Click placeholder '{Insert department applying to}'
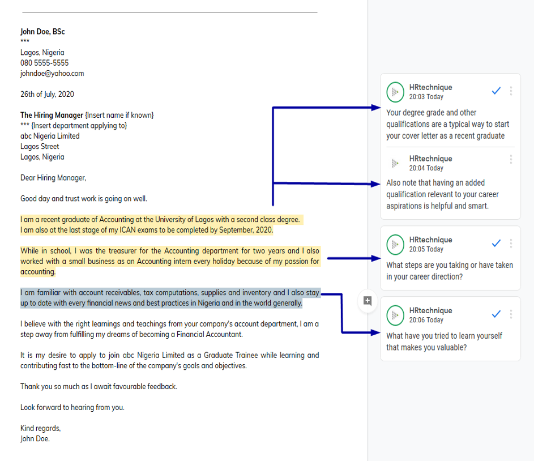The width and height of the screenshot is (534, 461). click(x=79, y=126)
